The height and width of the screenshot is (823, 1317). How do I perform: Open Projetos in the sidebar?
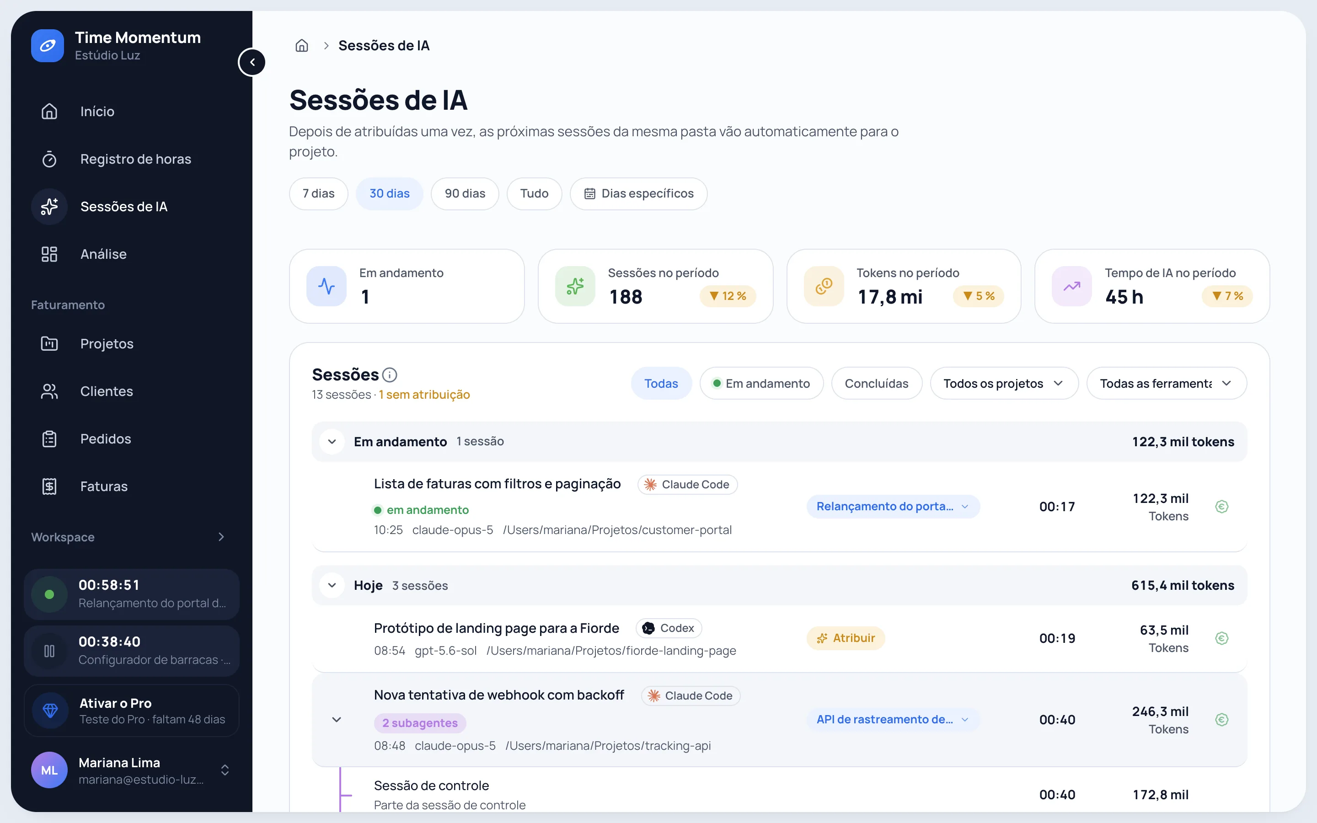tap(132, 343)
